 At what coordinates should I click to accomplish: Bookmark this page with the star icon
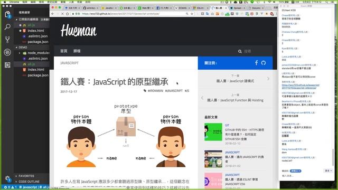[x=192, y=14]
